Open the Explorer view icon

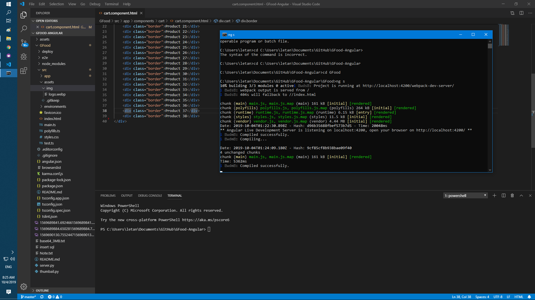(x=23, y=15)
